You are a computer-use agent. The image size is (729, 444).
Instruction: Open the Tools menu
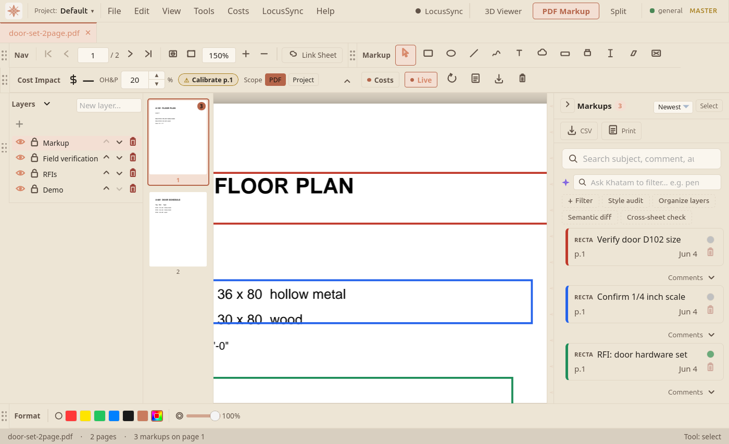[204, 11]
